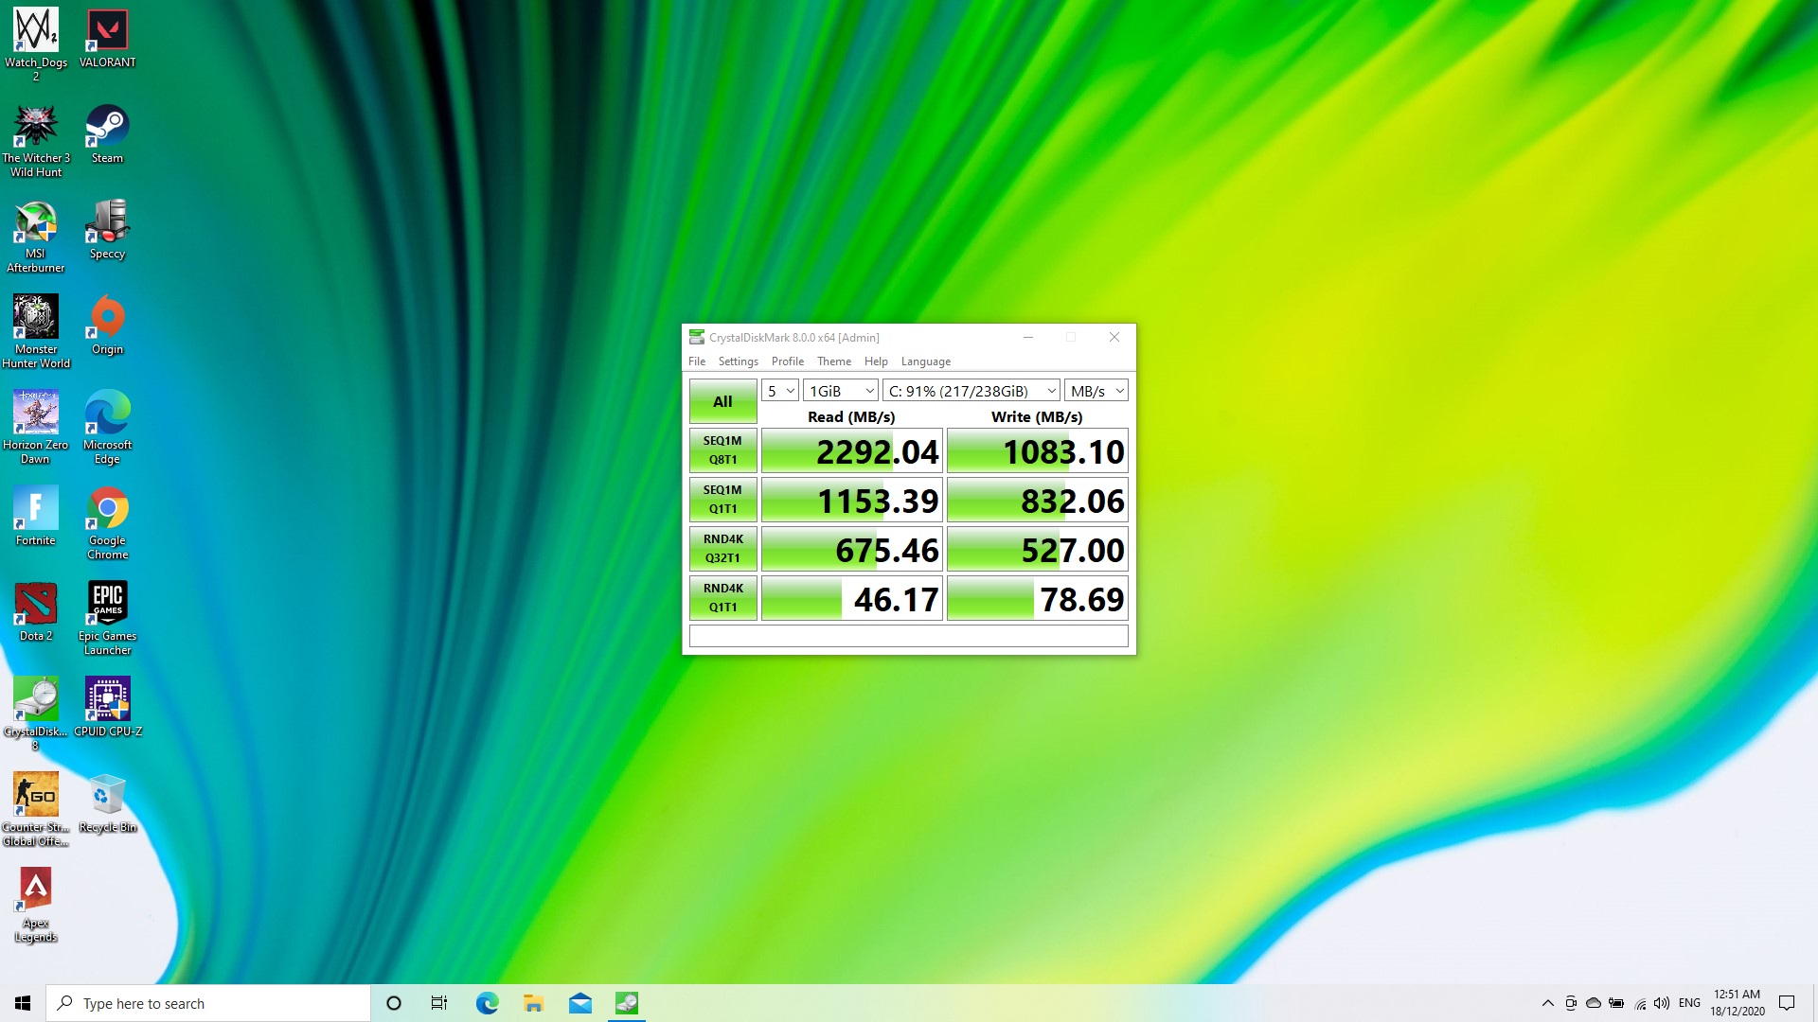The image size is (1818, 1022).
Task: Click the All benchmark button
Action: click(722, 401)
